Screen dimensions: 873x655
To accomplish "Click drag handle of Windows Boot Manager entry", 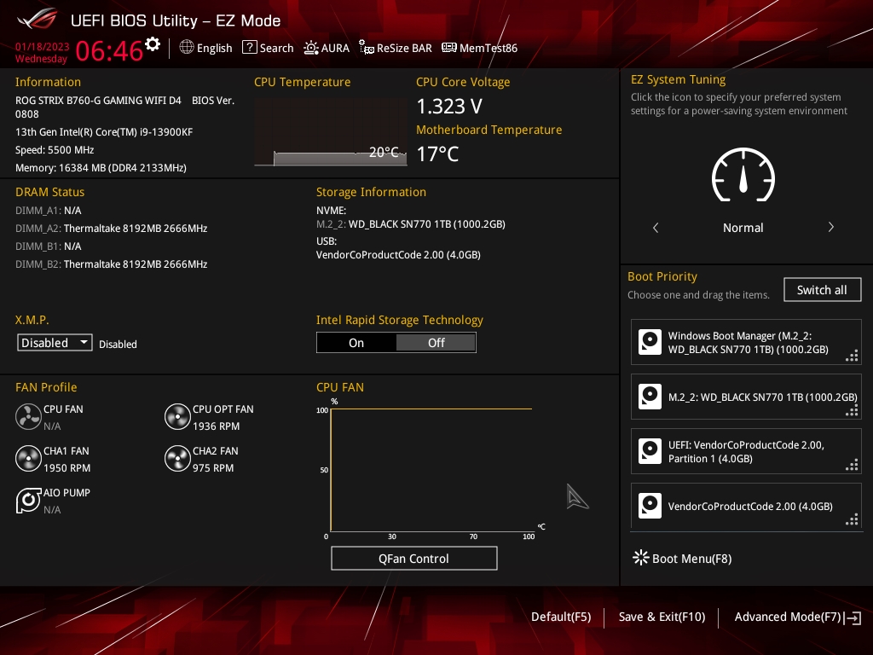I will click(852, 356).
